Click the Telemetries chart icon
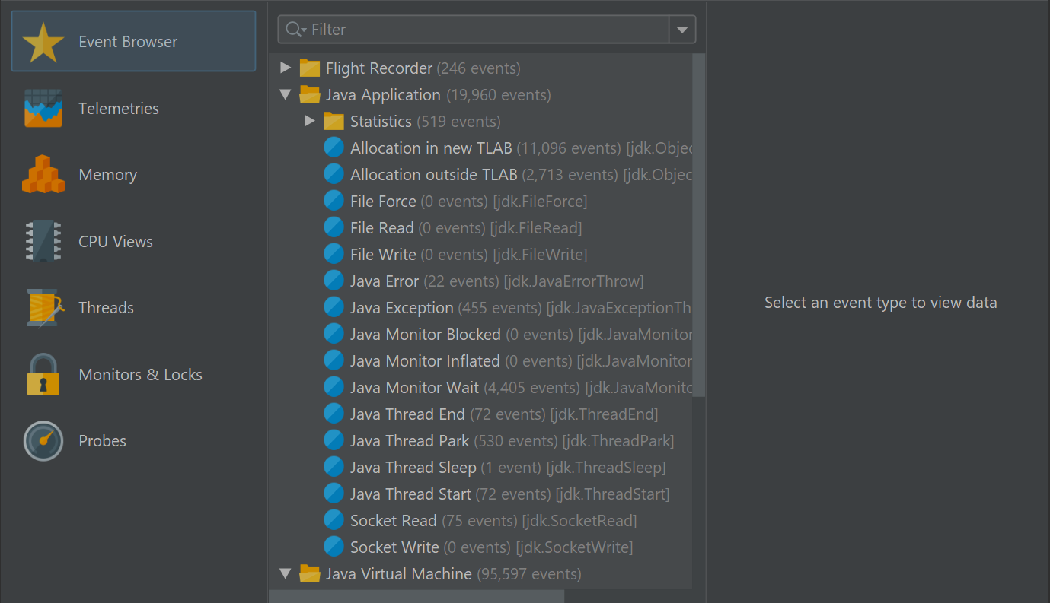Screen dimensions: 1050x603 tap(43, 108)
